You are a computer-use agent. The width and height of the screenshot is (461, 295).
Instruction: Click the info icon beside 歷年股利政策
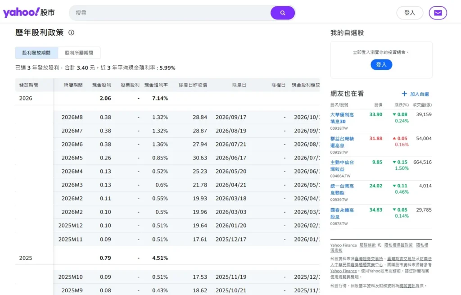point(72,32)
